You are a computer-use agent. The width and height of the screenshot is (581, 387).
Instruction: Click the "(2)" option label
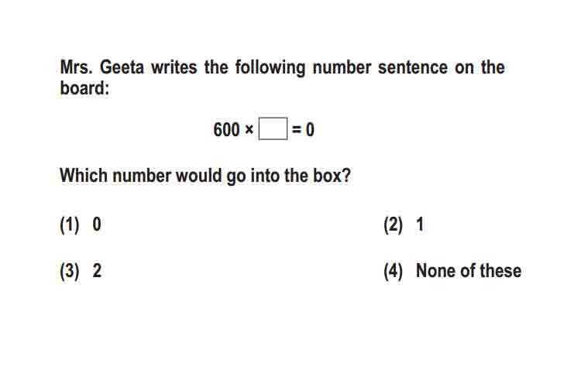393,224
